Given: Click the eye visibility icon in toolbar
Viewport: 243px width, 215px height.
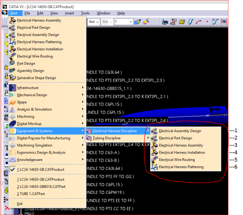Looking at the screenshot, I should pyautogui.click(x=165, y=22).
